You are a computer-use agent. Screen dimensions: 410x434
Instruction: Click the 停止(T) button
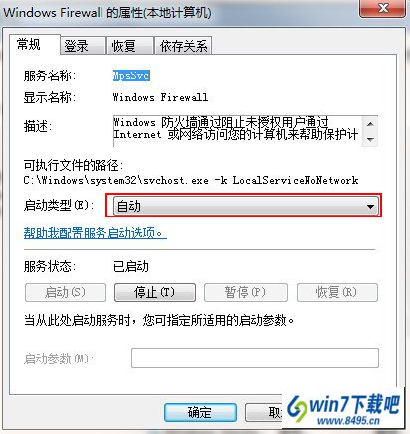(155, 292)
